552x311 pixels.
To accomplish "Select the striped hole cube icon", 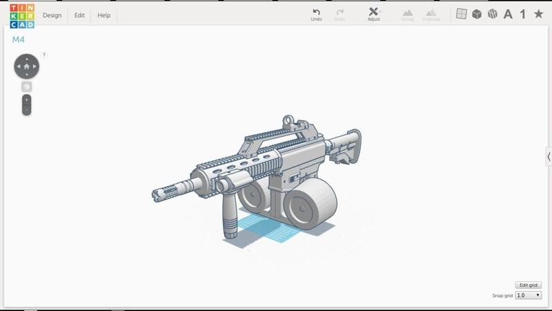I will click(x=493, y=14).
